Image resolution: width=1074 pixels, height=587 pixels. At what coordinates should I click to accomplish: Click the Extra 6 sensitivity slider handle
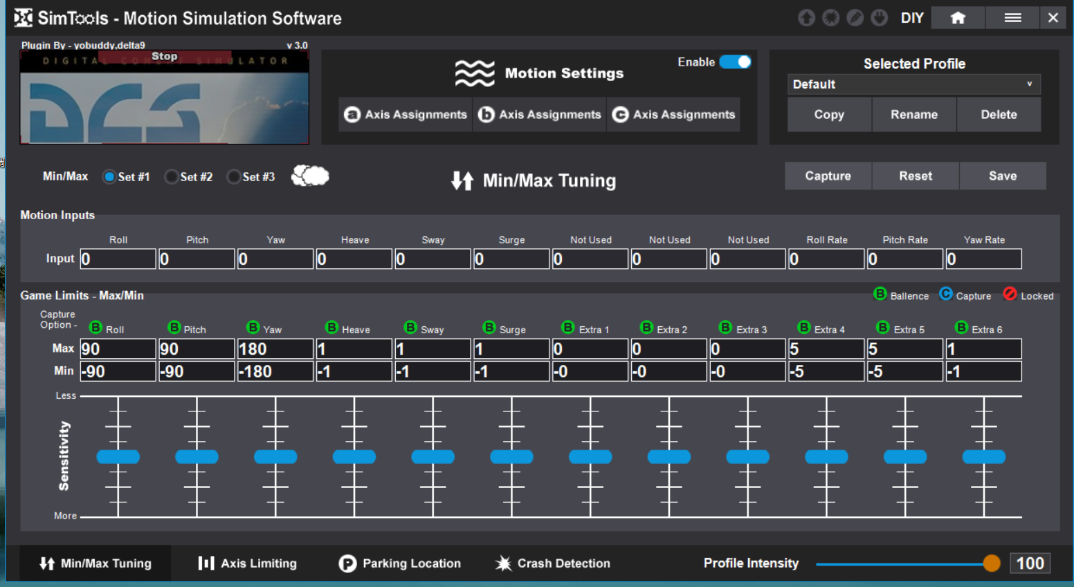click(983, 456)
